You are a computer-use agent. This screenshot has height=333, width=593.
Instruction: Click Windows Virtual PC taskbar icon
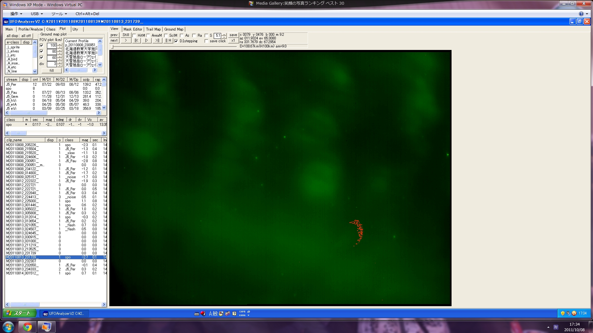[x=46, y=327]
